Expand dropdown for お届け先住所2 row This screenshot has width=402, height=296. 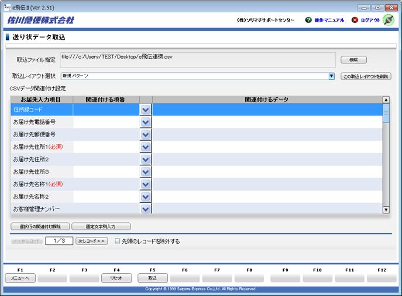click(145, 159)
